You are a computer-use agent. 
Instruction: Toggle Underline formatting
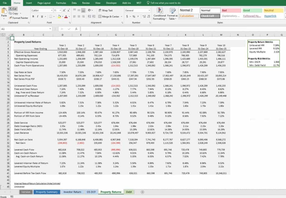pyautogui.click(x=42, y=17)
